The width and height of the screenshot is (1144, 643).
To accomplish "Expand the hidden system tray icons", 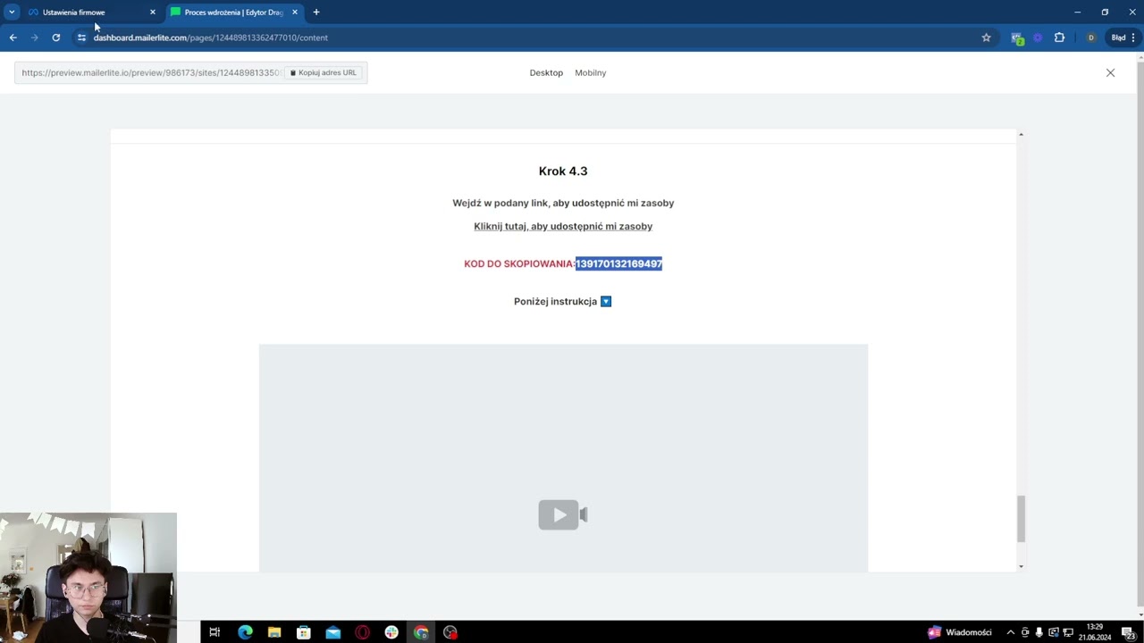I will coord(1011,632).
